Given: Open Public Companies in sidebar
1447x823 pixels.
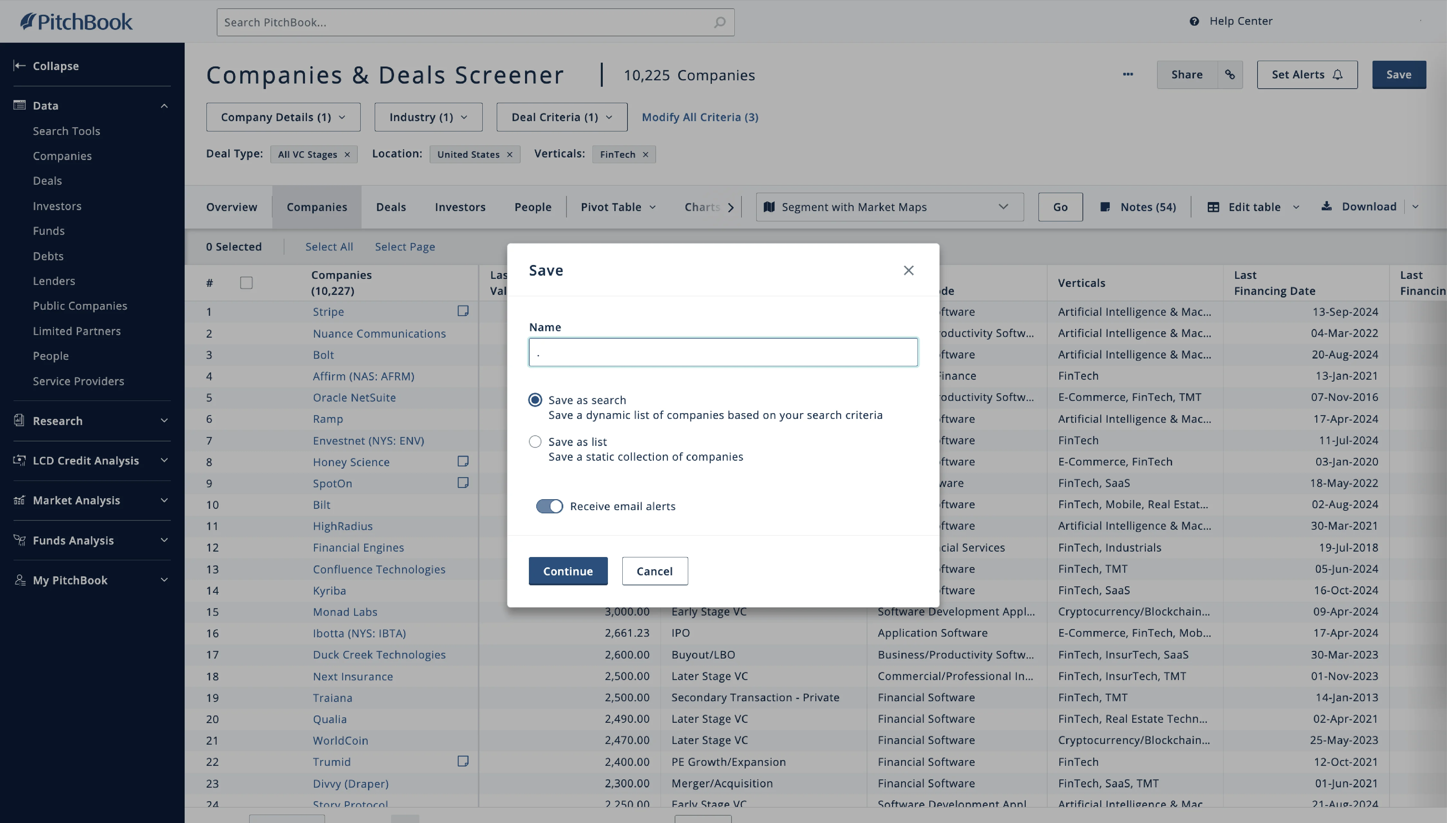Looking at the screenshot, I should click(x=80, y=305).
